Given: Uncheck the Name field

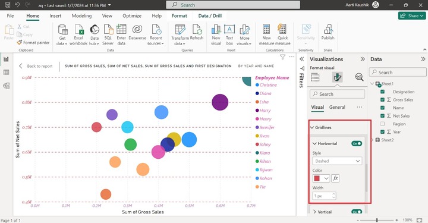Looking at the screenshot, I should 382,108.
